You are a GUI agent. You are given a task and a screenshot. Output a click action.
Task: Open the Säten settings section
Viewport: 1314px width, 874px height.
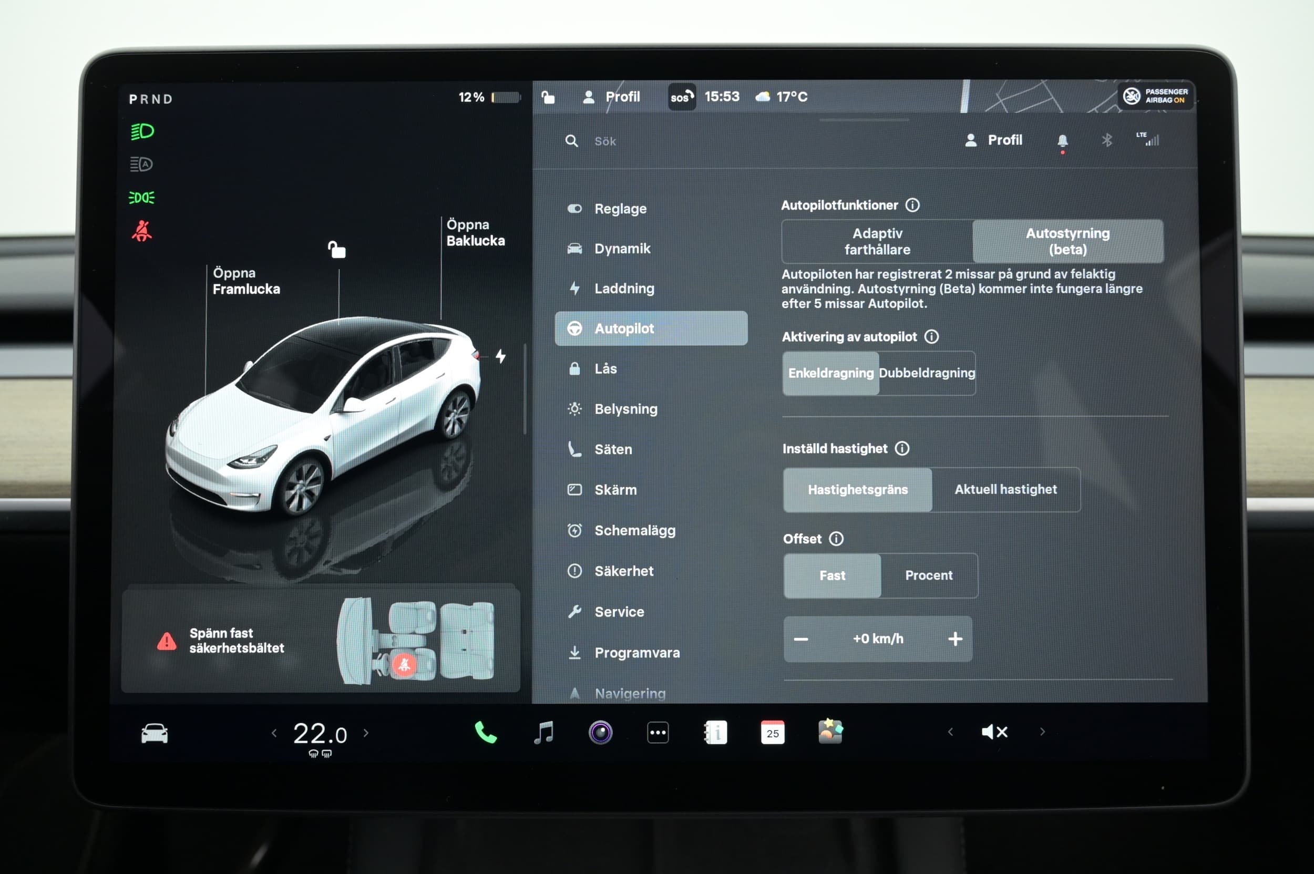point(651,449)
